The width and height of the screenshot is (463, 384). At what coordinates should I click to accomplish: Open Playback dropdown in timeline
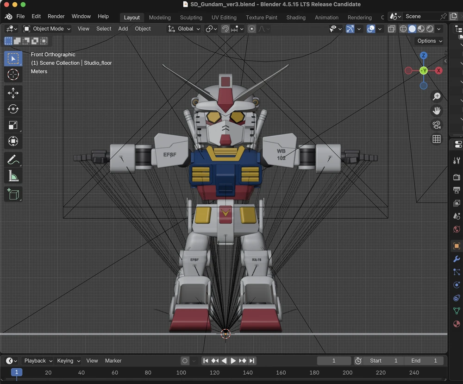tap(38, 361)
